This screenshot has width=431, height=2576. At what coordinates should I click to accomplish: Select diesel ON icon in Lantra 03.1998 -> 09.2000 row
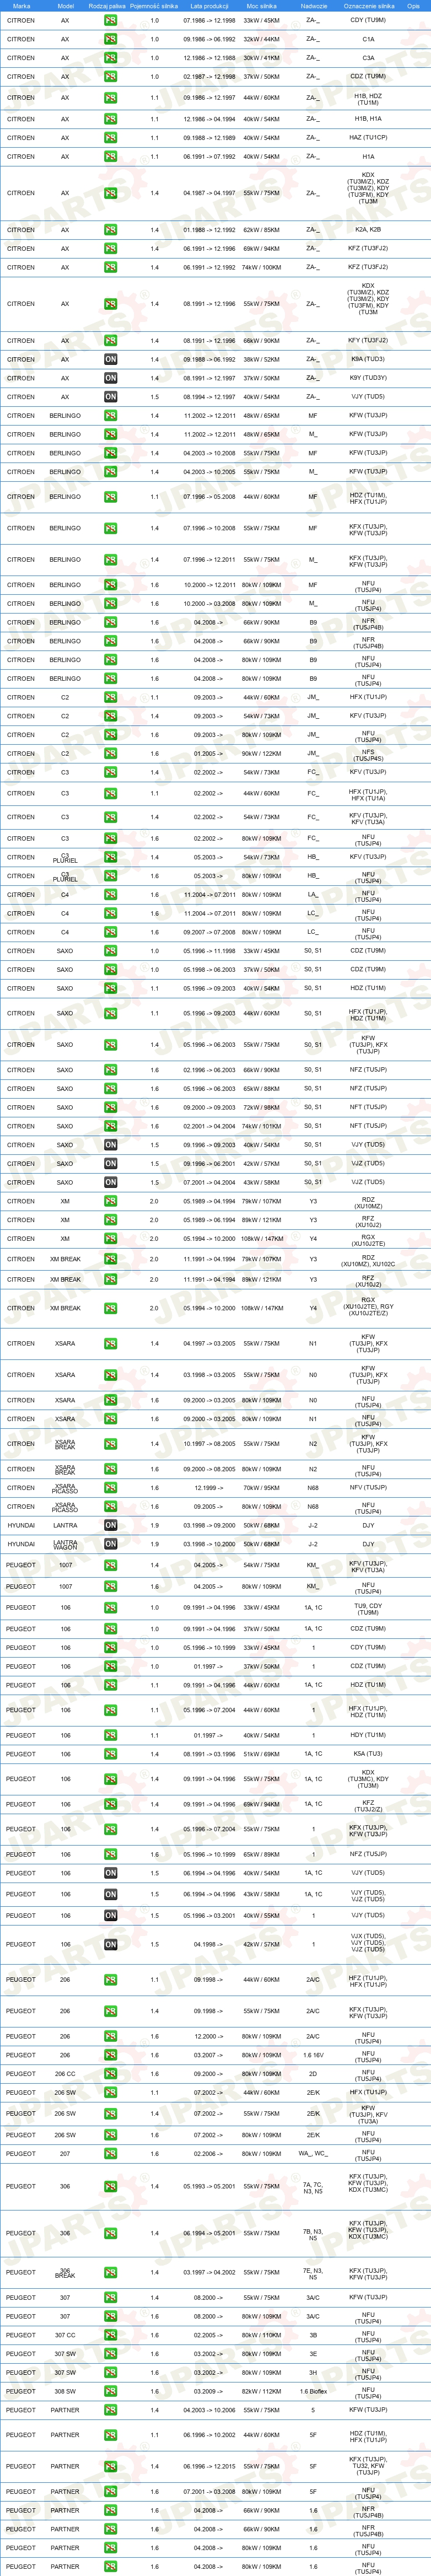click(110, 1525)
